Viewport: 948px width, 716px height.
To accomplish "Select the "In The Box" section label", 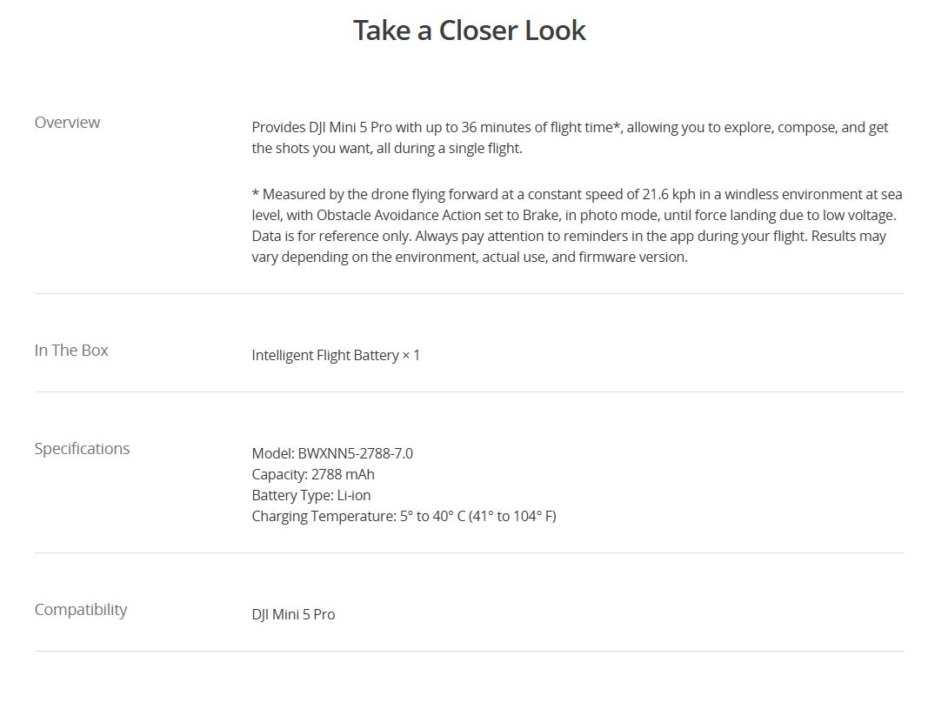I will pyautogui.click(x=71, y=351).
